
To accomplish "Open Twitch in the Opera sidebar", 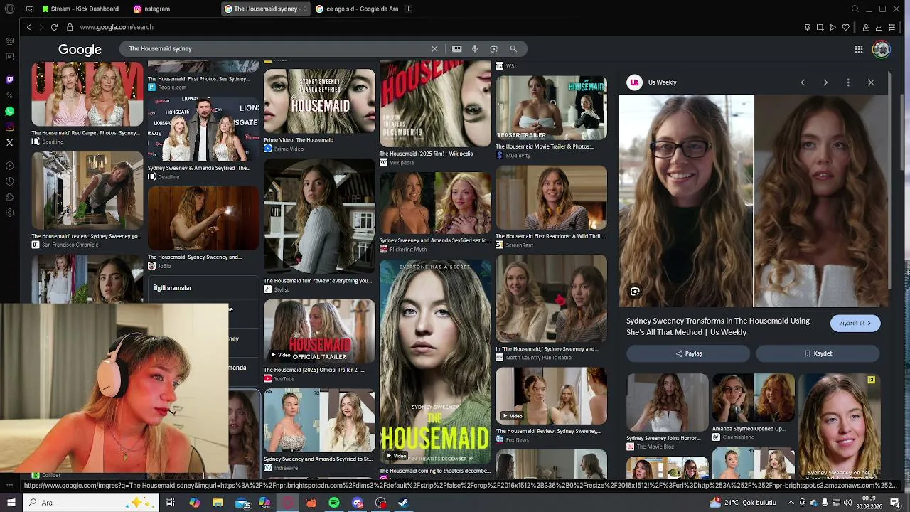I will [x=9, y=80].
